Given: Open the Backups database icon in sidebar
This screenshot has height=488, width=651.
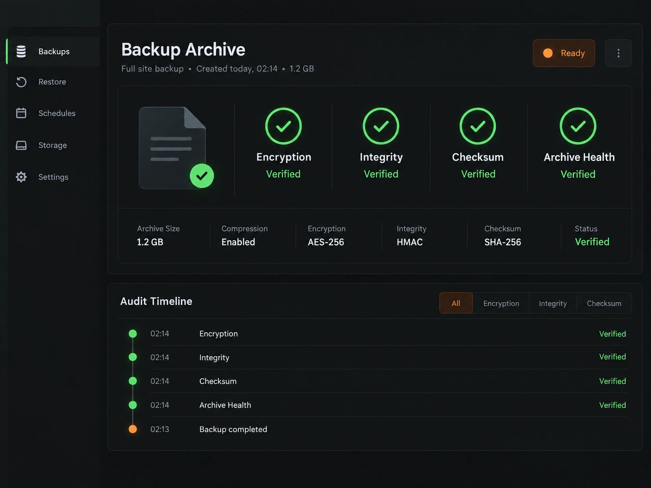Looking at the screenshot, I should coord(21,51).
